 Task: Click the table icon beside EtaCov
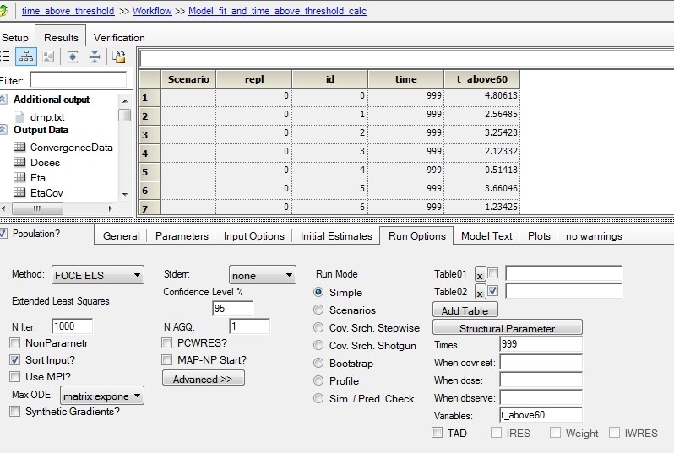[19, 192]
